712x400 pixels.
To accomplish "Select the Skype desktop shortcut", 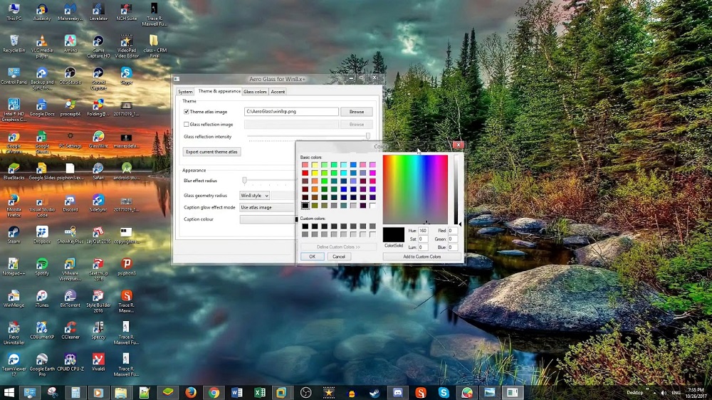I will tap(126, 75).
